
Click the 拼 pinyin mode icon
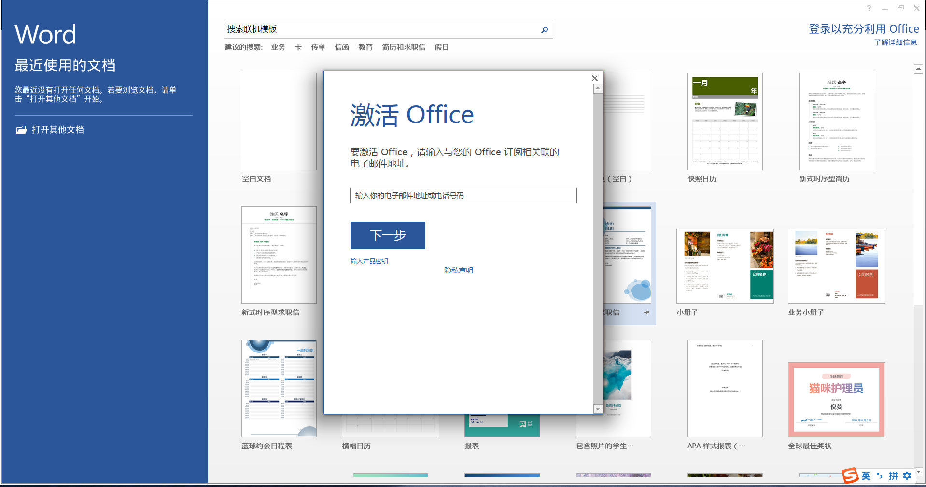click(x=894, y=476)
